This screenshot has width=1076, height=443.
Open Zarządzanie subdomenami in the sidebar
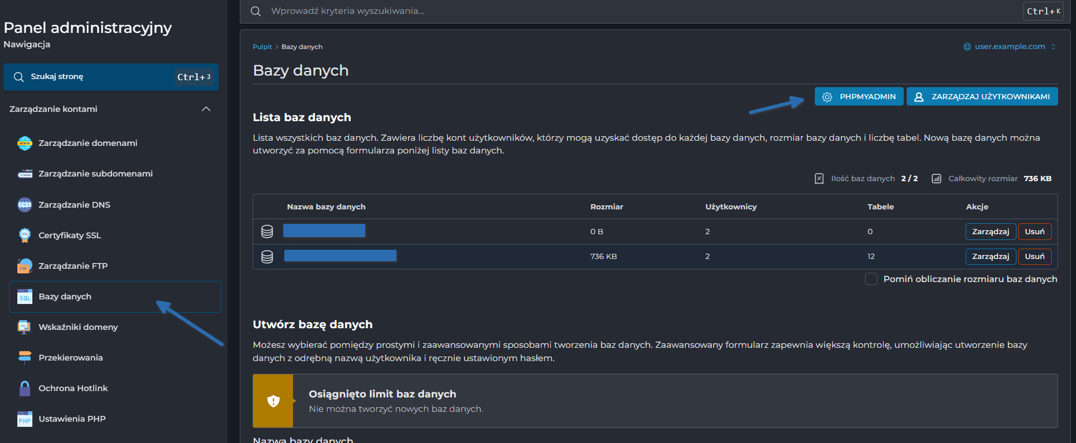[95, 174]
